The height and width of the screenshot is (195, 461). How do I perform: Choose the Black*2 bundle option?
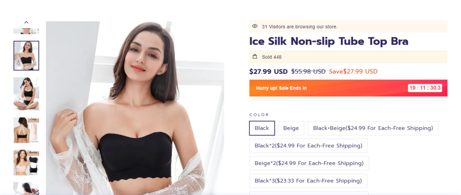[x=308, y=145]
